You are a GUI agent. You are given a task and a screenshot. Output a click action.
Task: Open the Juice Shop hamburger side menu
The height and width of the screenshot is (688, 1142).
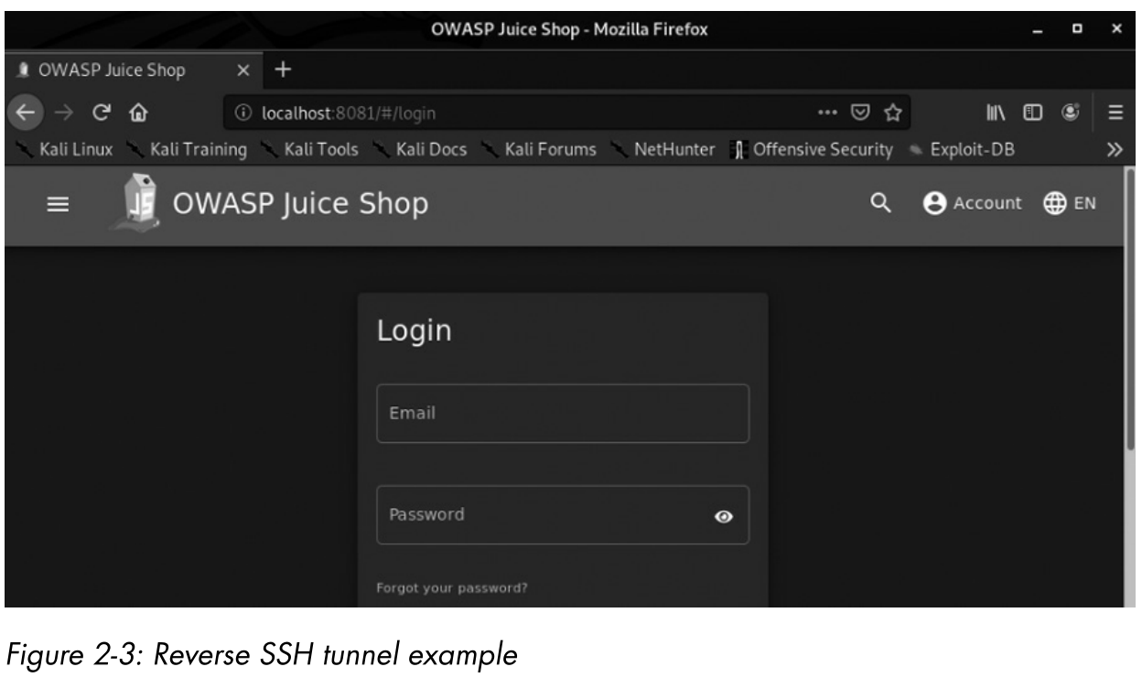click(58, 206)
